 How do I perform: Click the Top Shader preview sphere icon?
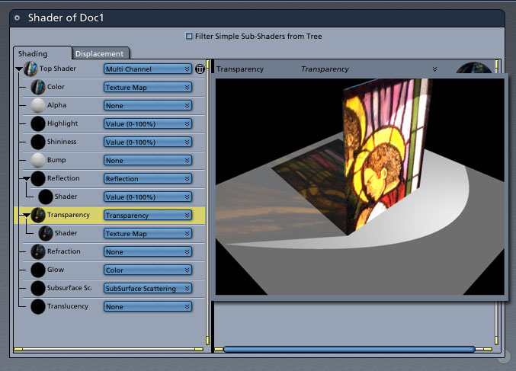point(30,69)
